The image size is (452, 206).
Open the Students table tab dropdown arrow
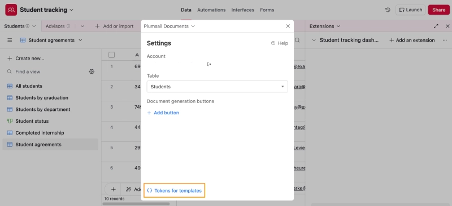(34, 26)
